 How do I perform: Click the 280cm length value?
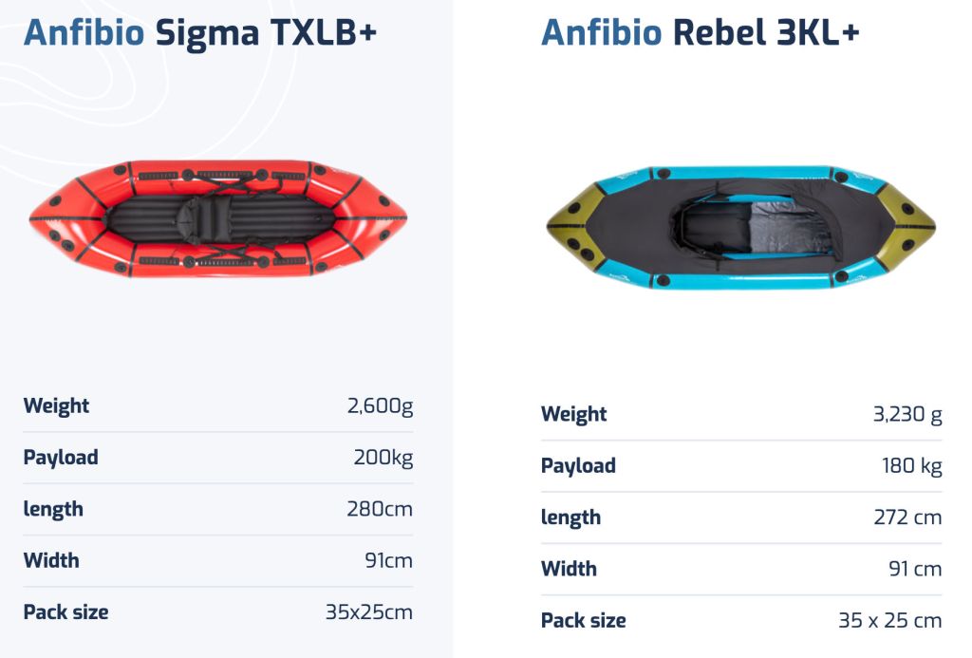pos(380,509)
